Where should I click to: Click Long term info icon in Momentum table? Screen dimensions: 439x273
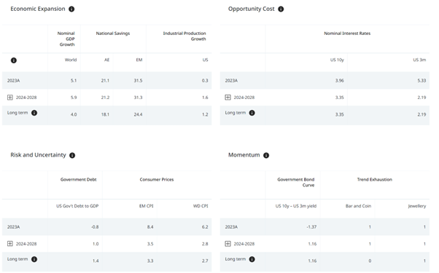252,259
